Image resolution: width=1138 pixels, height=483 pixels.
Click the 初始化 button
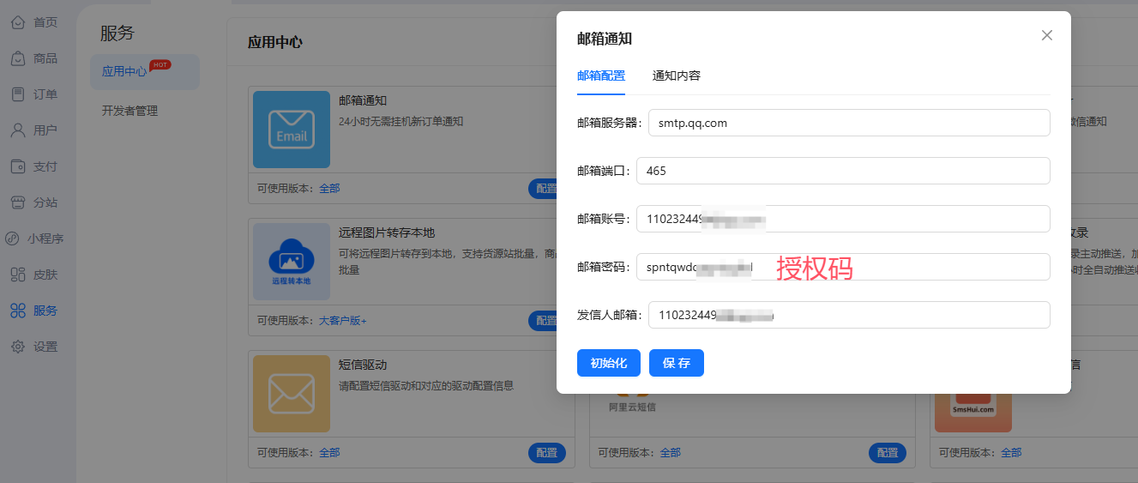coord(608,363)
